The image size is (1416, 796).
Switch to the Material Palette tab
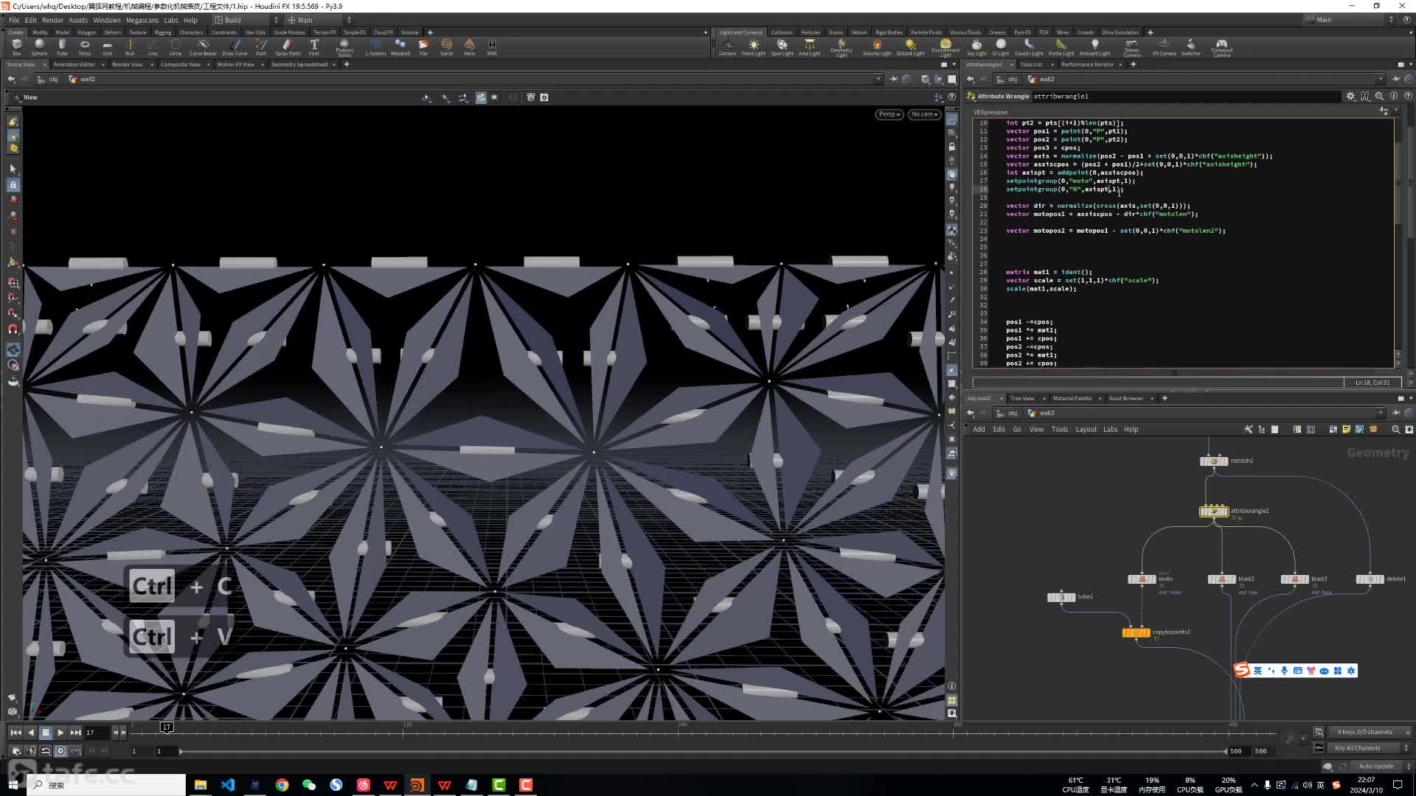click(1072, 399)
